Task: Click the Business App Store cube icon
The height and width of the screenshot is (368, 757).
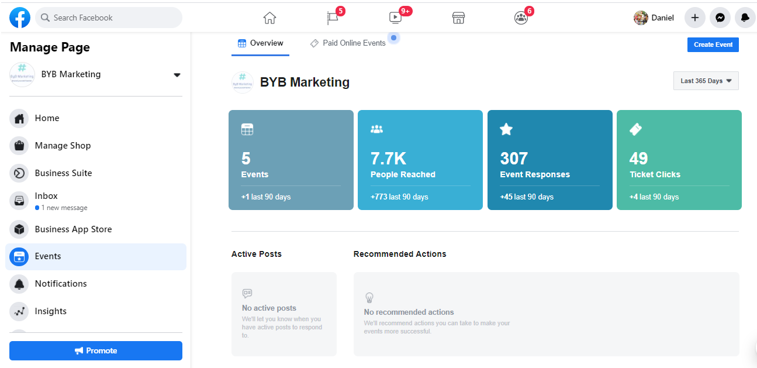Action: (19, 229)
